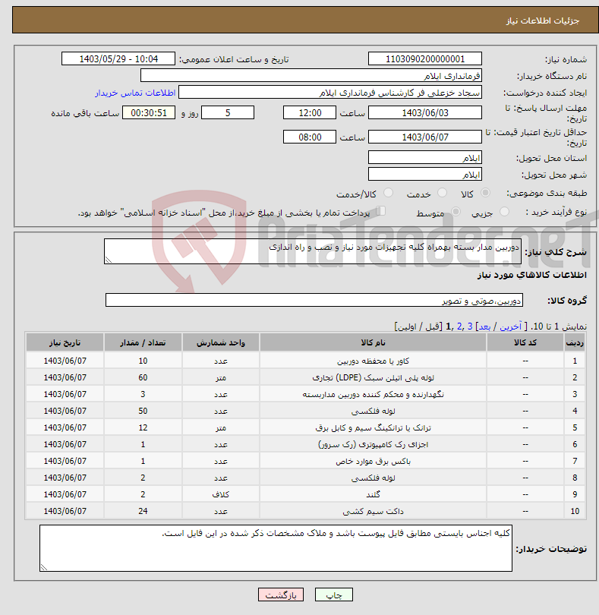The width and height of the screenshot is (599, 615).
Task: Click the price validity date 1403/06/07 field
Action: click(x=425, y=137)
